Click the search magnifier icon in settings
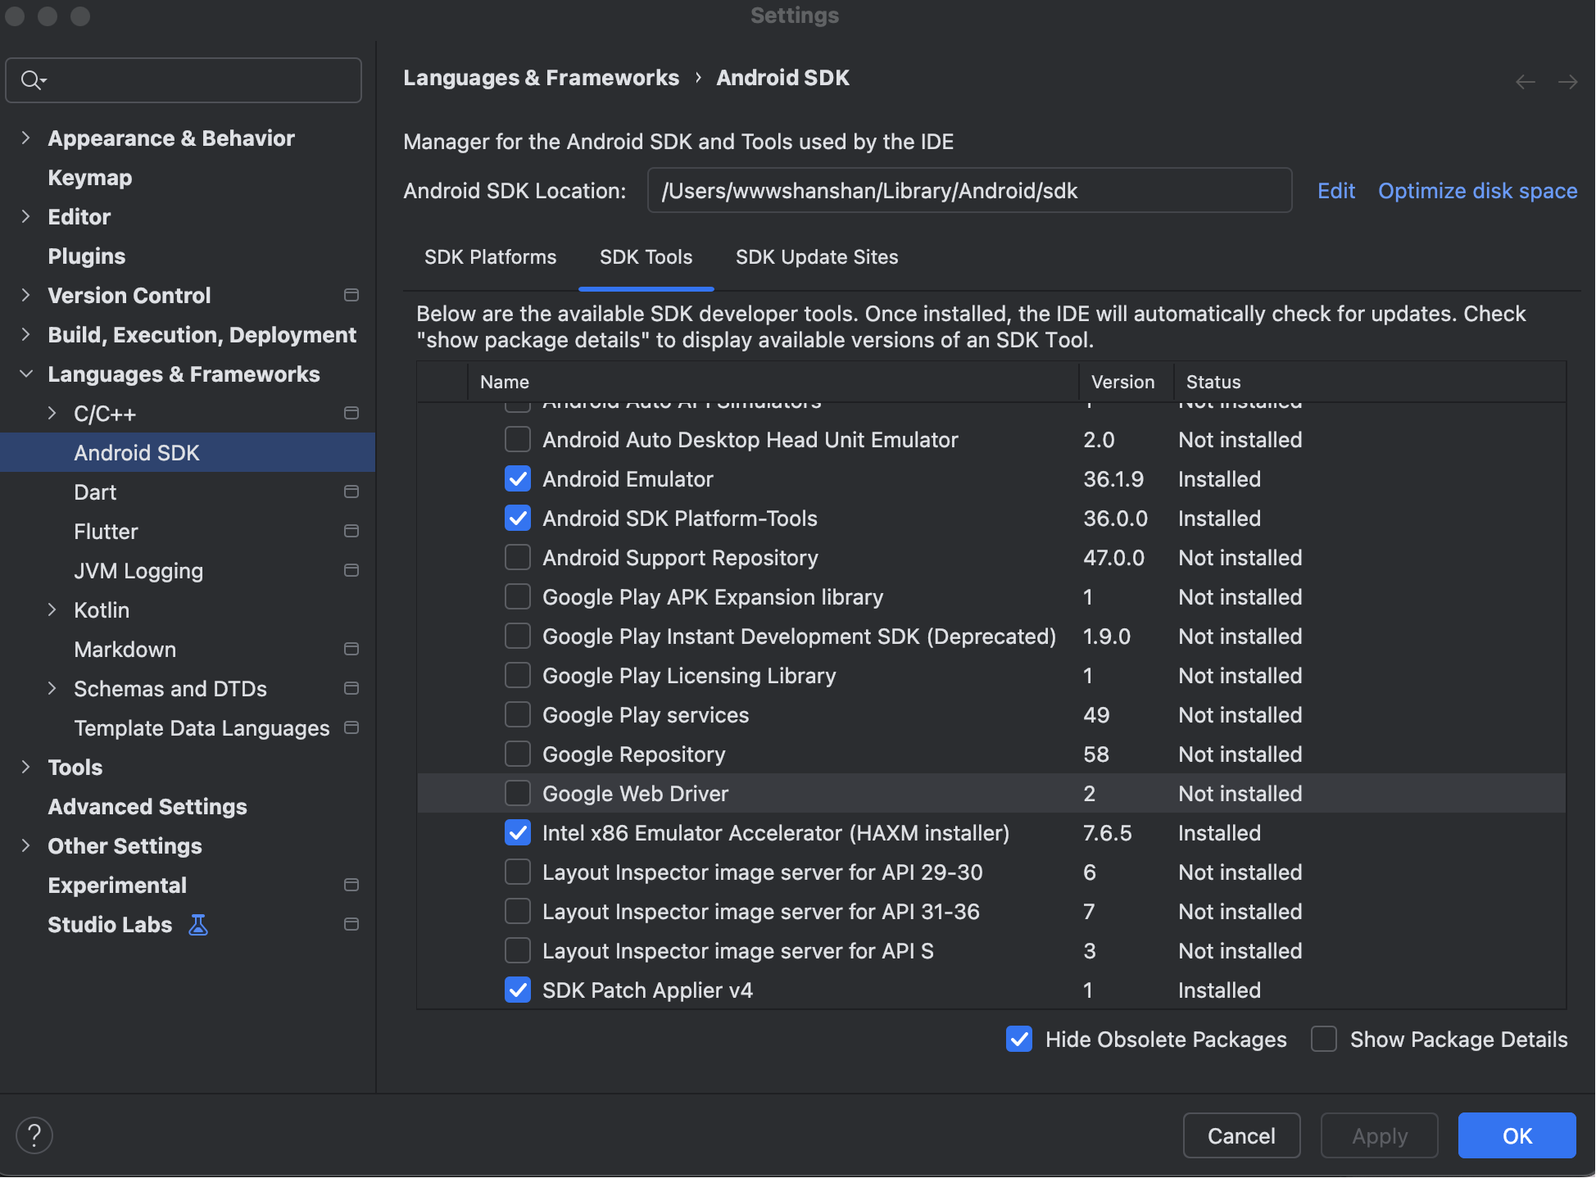The image size is (1596, 1178). (x=33, y=80)
